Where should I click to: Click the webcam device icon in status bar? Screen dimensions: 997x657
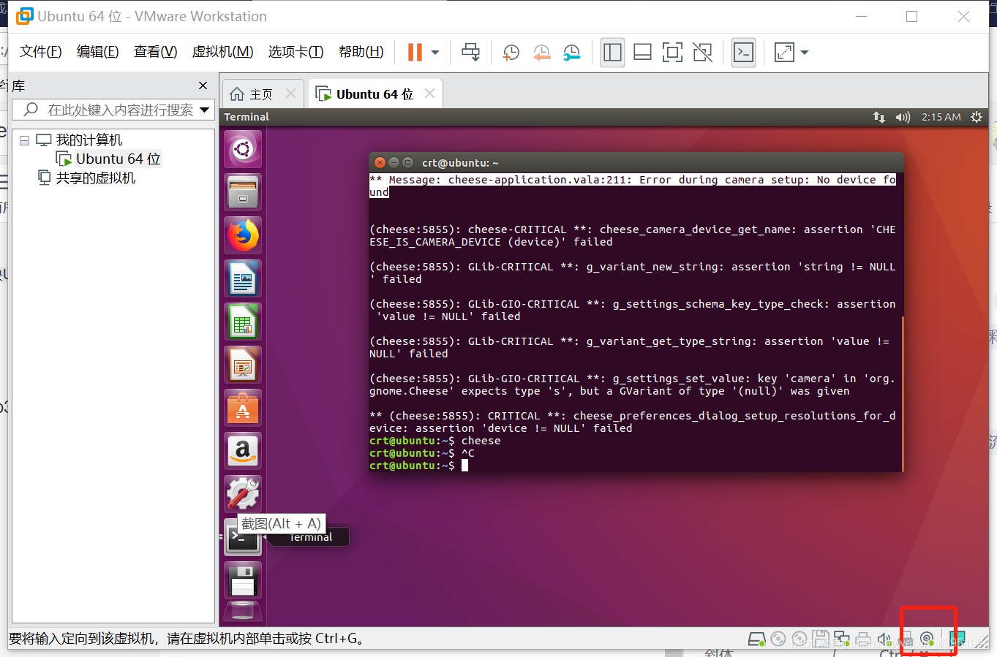[x=928, y=639]
